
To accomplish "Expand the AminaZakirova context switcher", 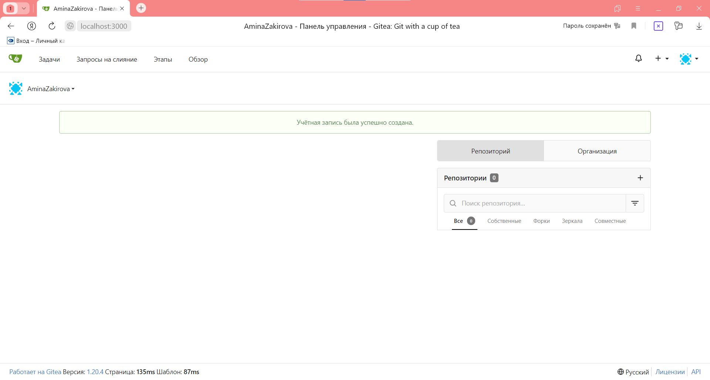I will tap(51, 89).
